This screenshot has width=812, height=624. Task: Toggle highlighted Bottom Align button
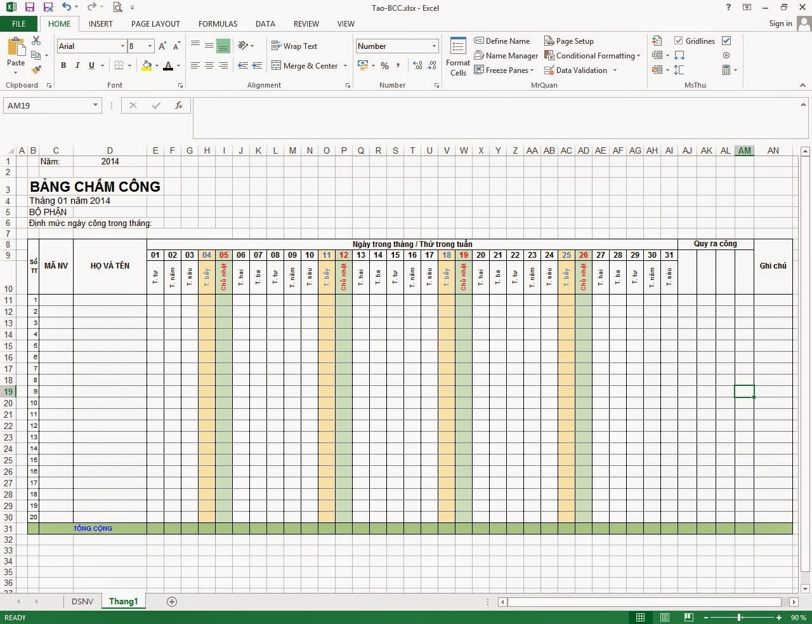(x=223, y=46)
